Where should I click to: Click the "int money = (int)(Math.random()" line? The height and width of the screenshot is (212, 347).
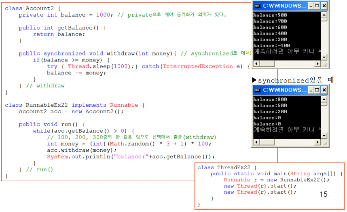point(129,144)
